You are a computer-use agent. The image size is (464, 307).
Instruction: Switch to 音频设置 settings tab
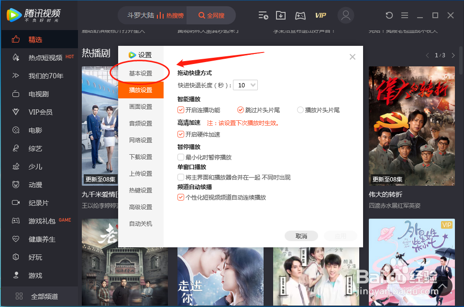[141, 124]
